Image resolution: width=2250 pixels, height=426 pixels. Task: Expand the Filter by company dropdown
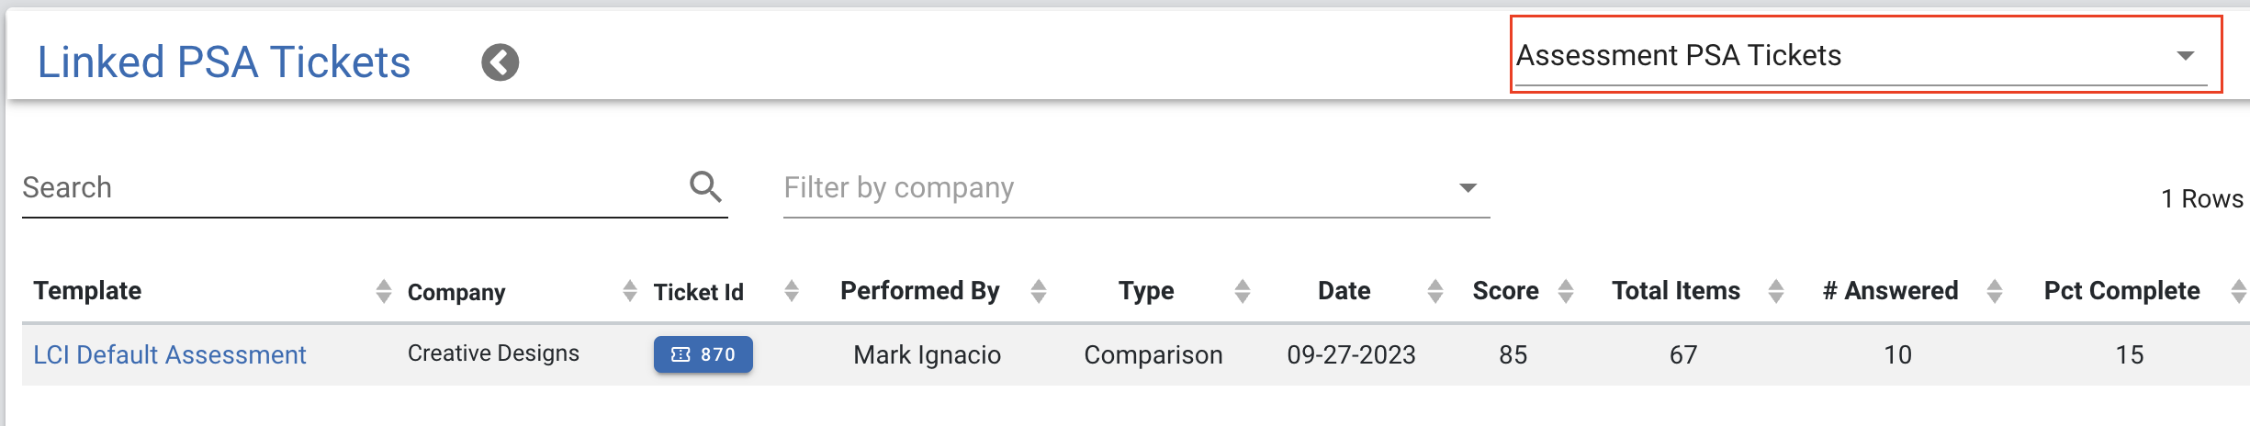click(1136, 188)
